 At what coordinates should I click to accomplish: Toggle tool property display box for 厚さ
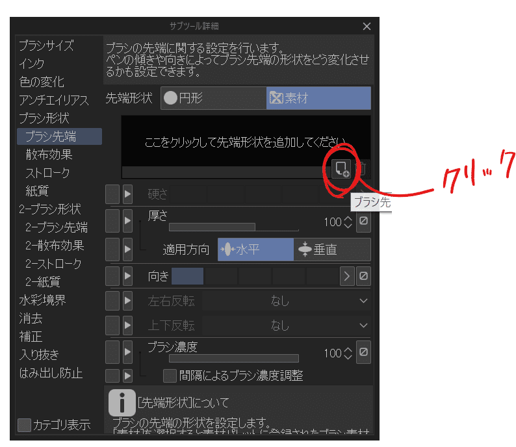coord(112,221)
